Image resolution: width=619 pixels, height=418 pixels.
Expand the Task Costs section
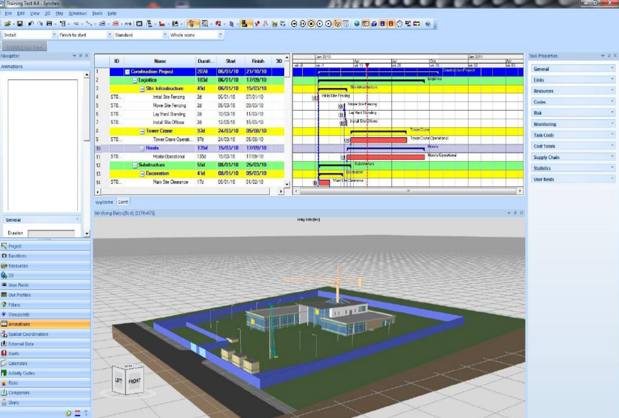click(x=573, y=135)
